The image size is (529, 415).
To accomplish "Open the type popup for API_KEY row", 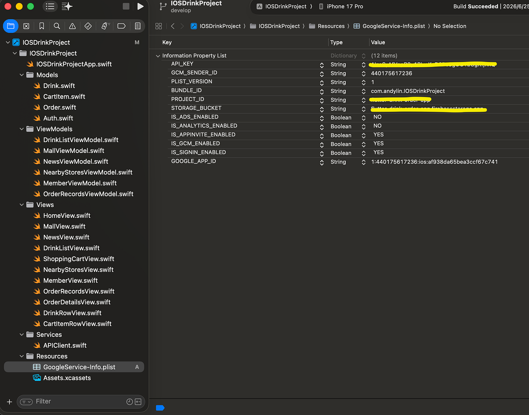I will [x=363, y=65].
